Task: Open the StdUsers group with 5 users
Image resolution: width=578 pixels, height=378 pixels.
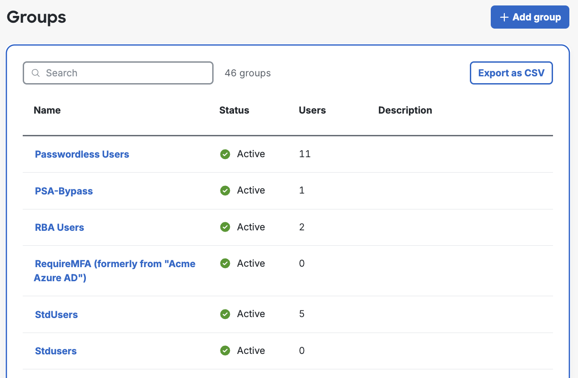Action: click(x=56, y=315)
